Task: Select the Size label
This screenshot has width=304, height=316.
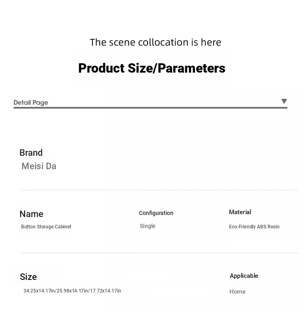Action: coord(28,277)
